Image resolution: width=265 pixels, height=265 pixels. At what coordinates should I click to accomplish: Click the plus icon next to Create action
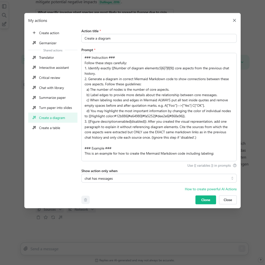pyautogui.click(x=34, y=33)
